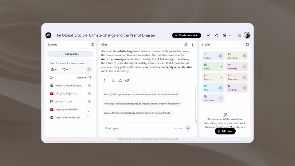
Task: Click the chat panel scrollbar
Action: pyautogui.click(x=196, y=103)
